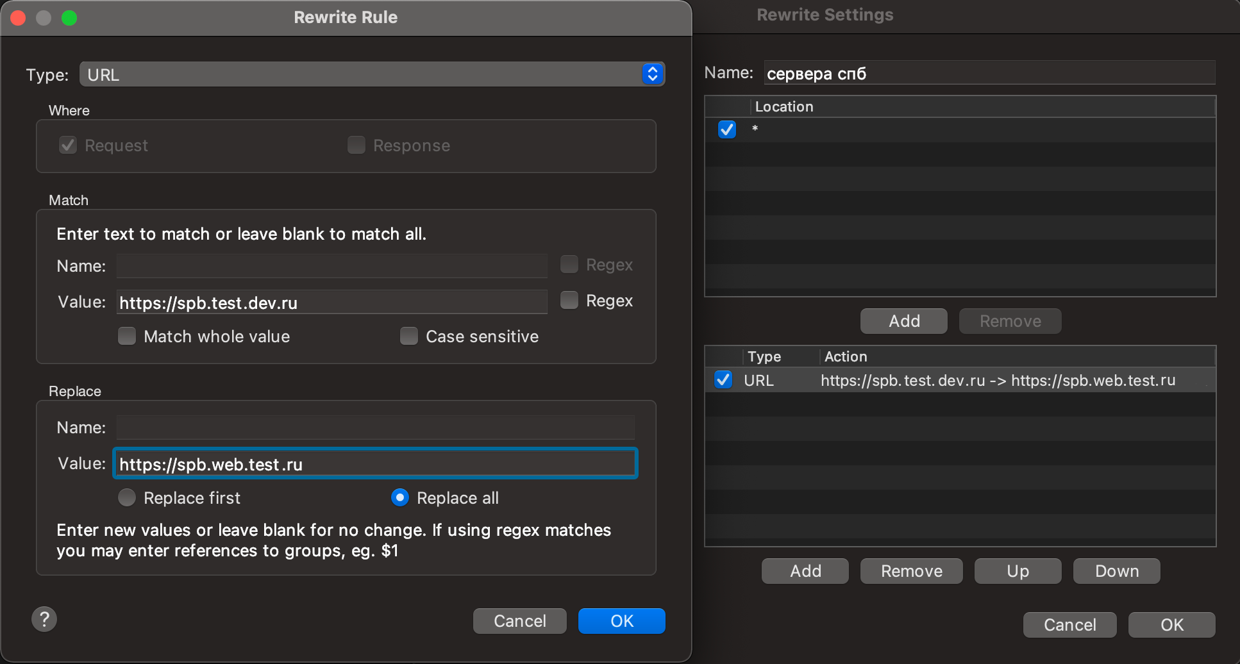Cancel the Rewrite Rule dialog
This screenshot has width=1240, height=664.
click(520, 620)
